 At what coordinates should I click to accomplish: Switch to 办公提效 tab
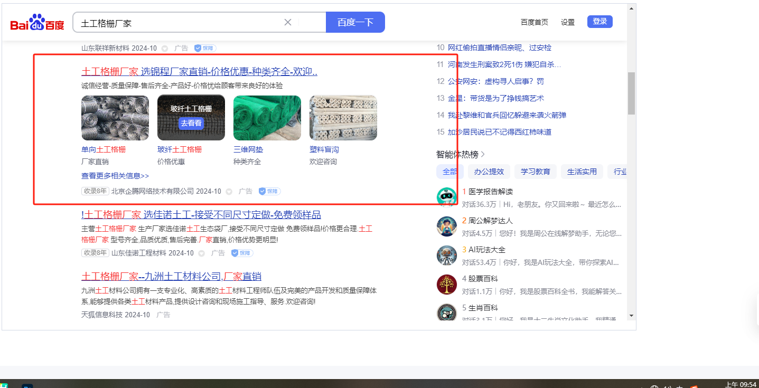tap(489, 172)
